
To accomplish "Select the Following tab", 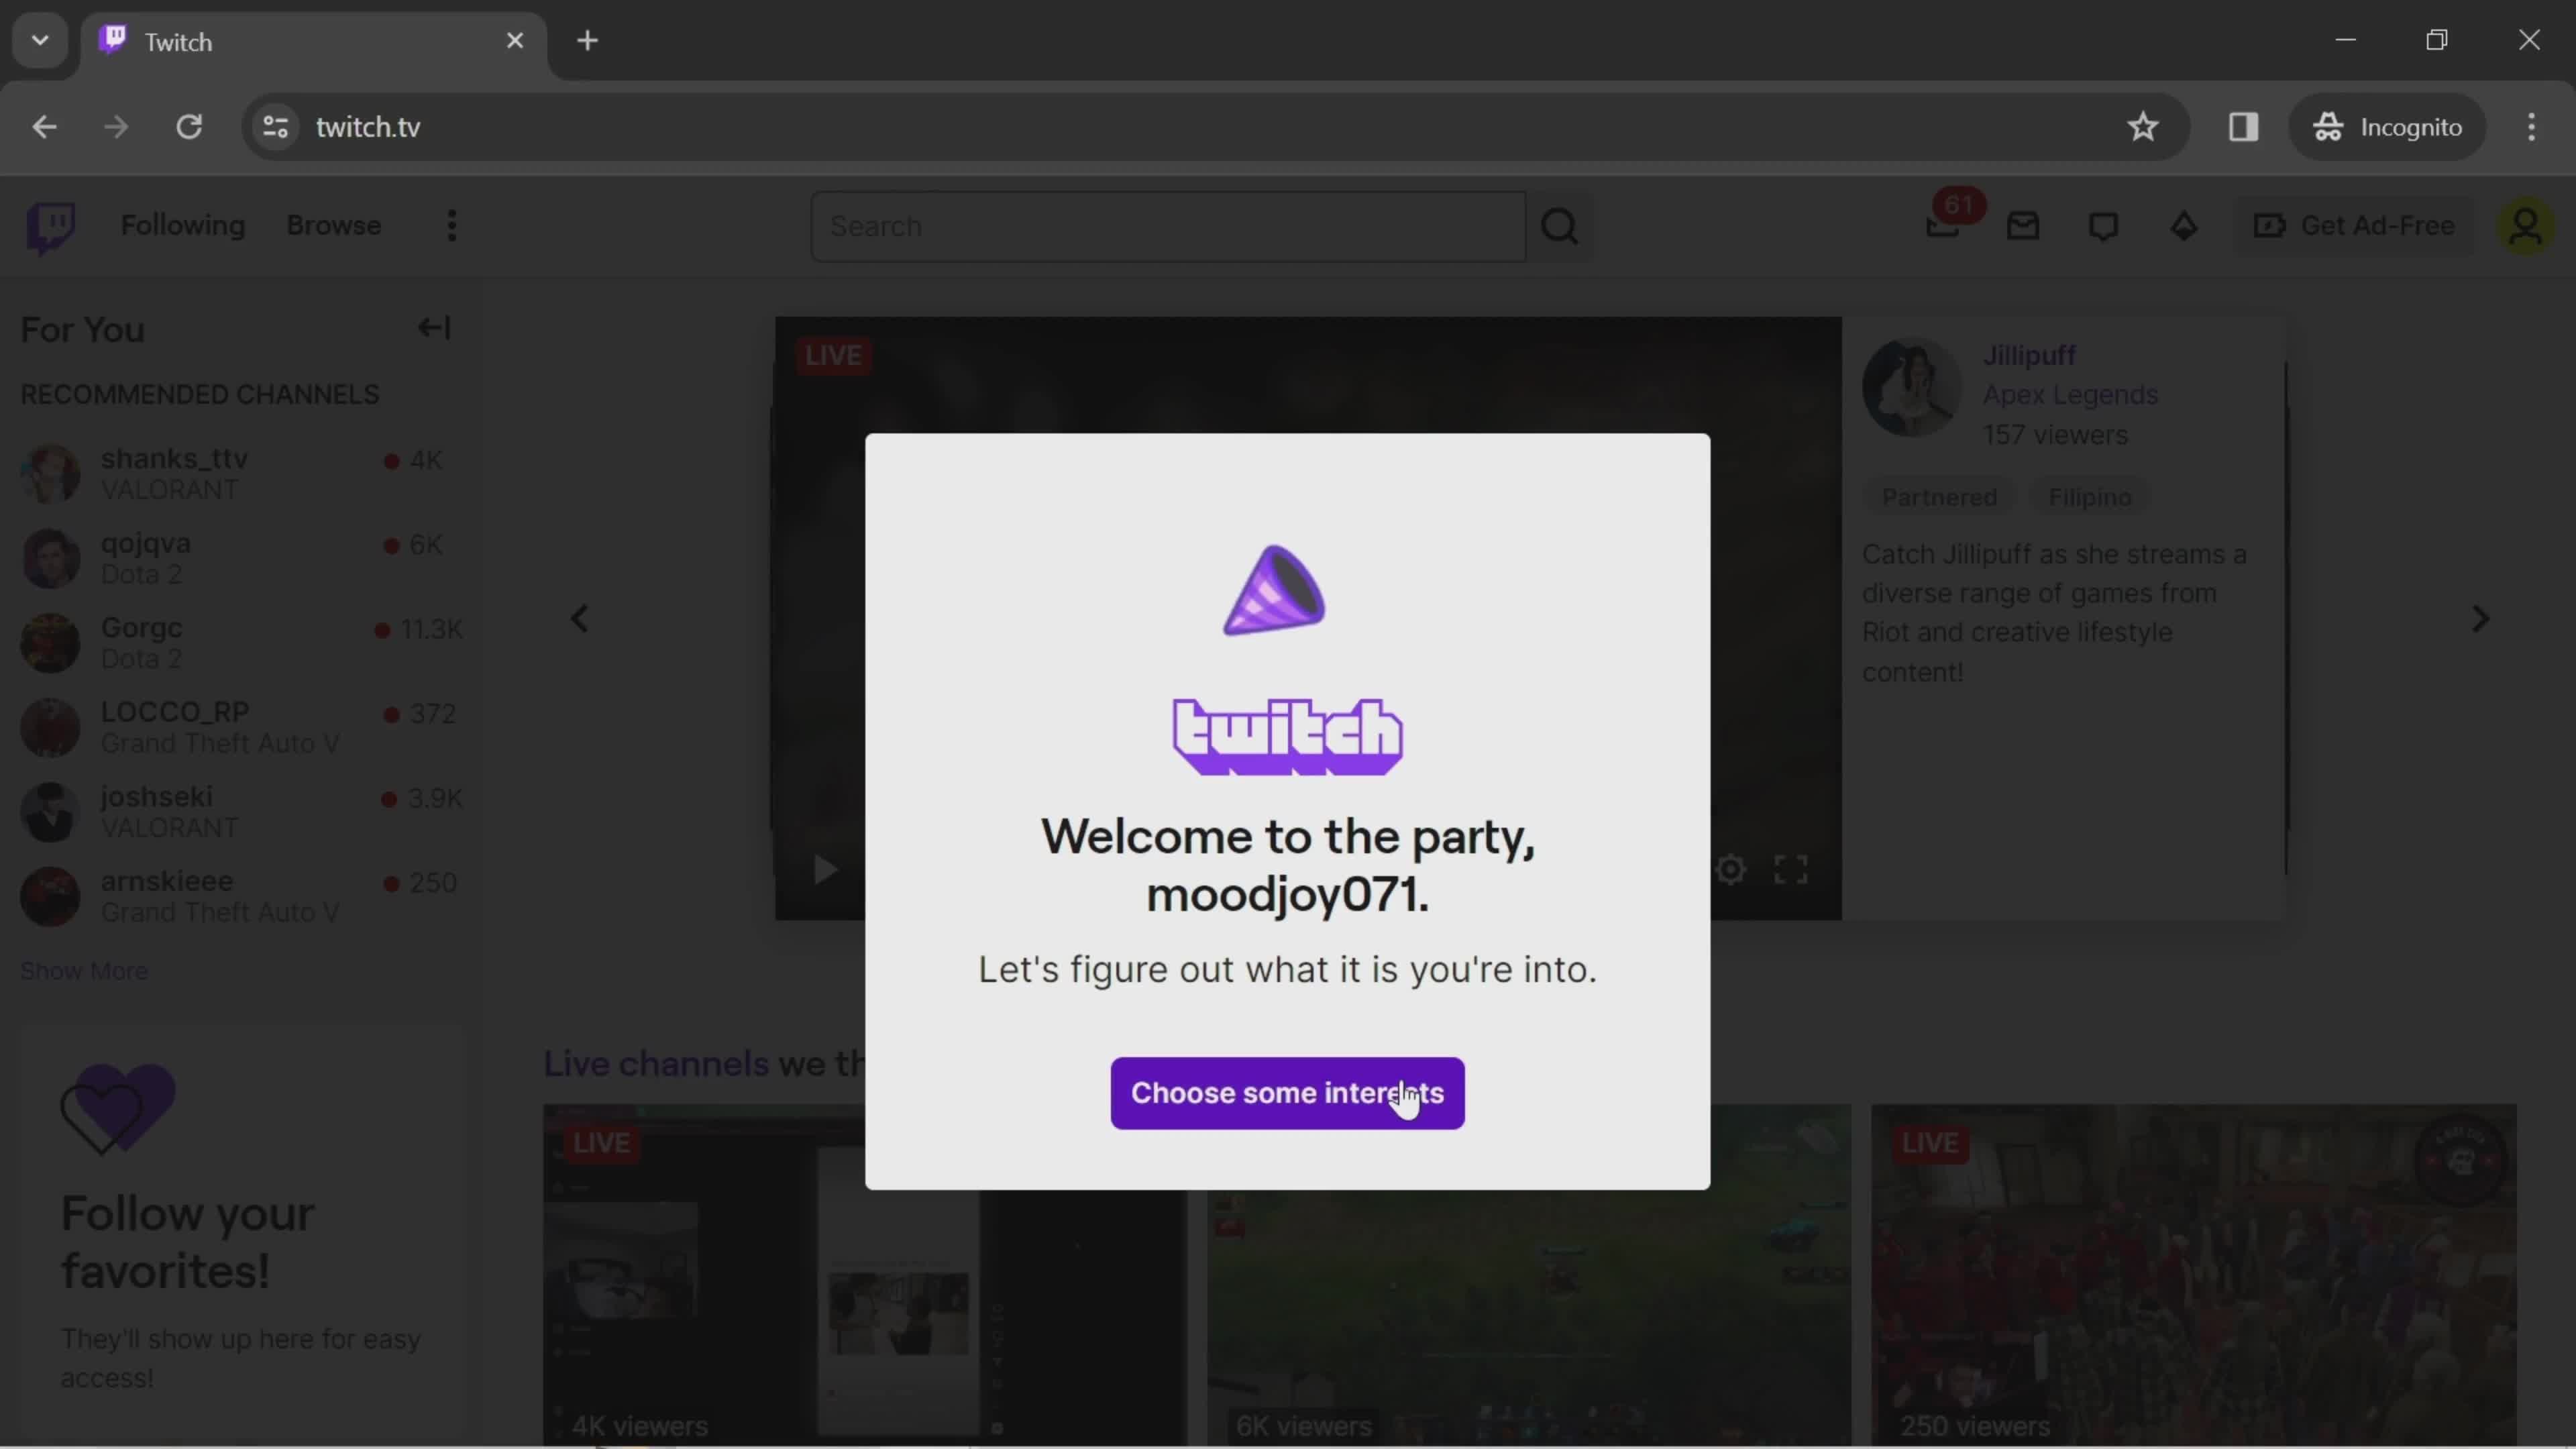I will pos(182,225).
